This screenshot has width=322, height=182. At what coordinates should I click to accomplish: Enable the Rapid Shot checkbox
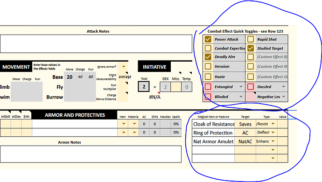tap(251, 39)
